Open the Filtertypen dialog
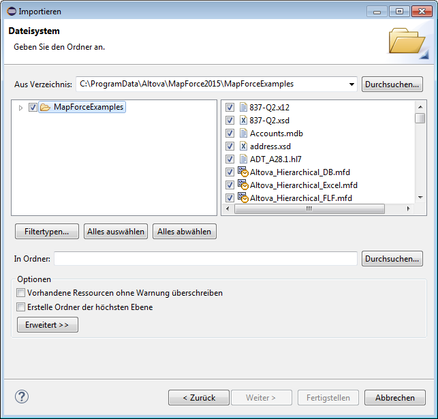The width and height of the screenshot is (438, 419). pyautogui.click(x=47, y=232)
